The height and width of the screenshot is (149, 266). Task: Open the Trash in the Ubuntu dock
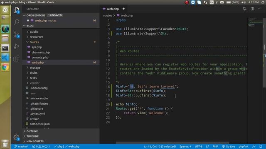pos(5,144)
